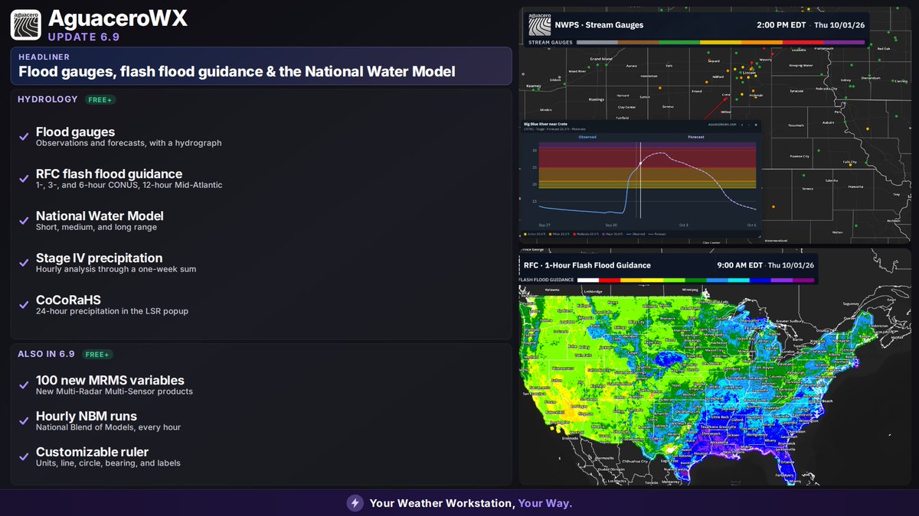Click the checkmark beside Stage IV precipitation
The image size is (919, 516).
(25, 263)
